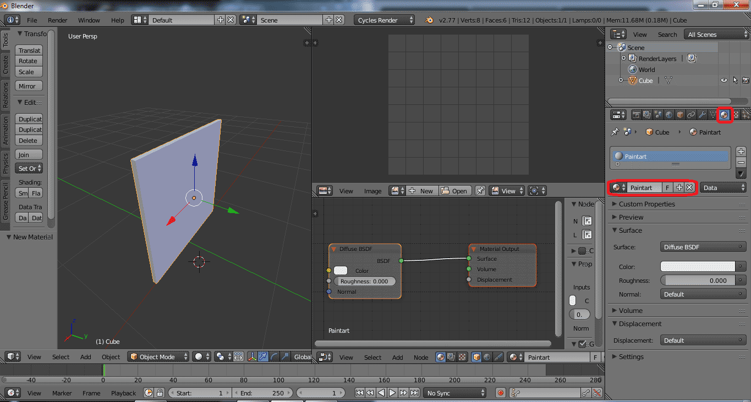Click the Render menu in the top bar

(x=58, y=20)
